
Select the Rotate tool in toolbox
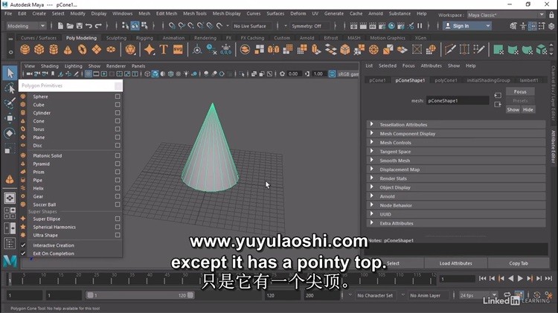coord(10,133)
